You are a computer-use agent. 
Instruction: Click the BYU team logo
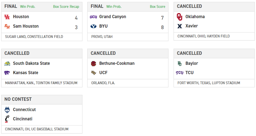tap(93, 26)
